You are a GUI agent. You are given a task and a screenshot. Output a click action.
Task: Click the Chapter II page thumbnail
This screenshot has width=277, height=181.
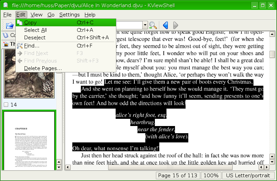tap(29, 141)
